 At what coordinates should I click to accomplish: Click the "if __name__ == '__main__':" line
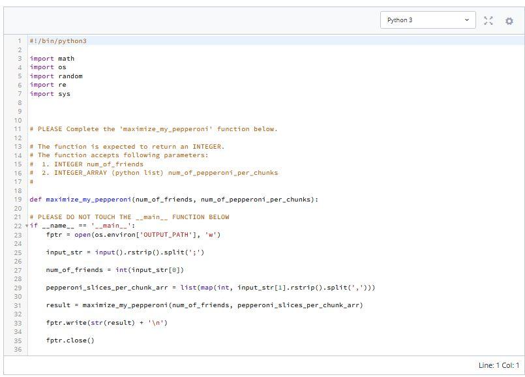[82, 226]
